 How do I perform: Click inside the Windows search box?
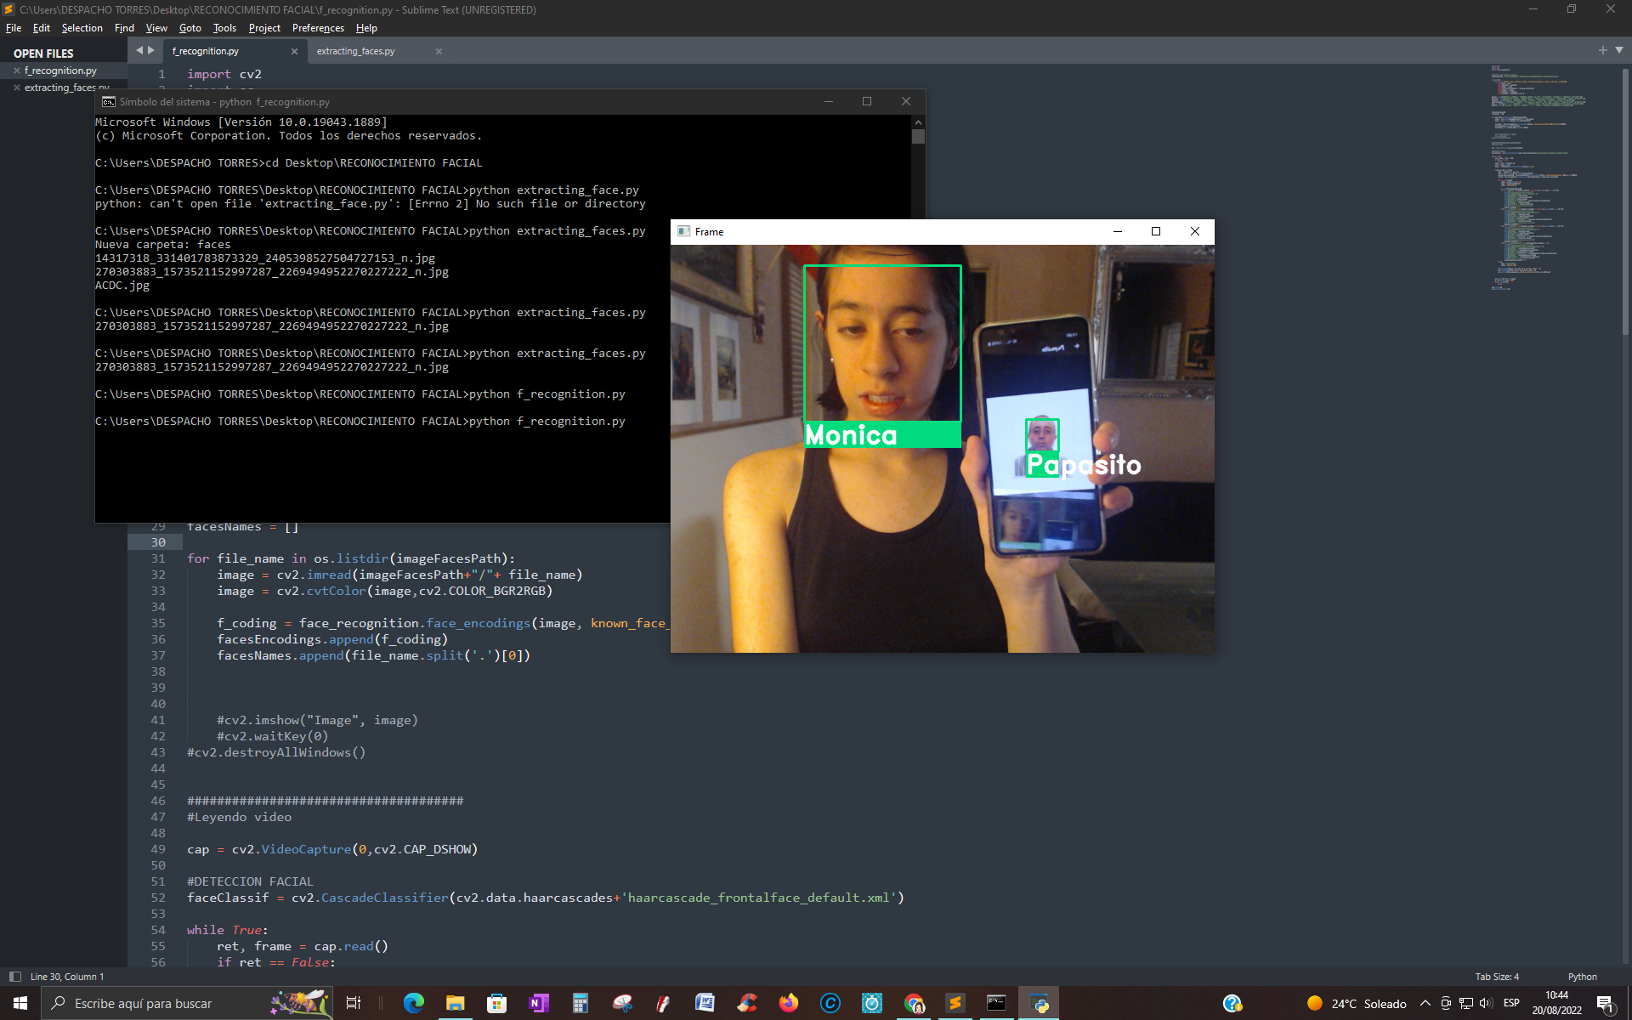click(170, 1004)
